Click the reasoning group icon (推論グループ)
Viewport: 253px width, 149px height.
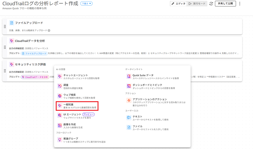coord(60,140)
